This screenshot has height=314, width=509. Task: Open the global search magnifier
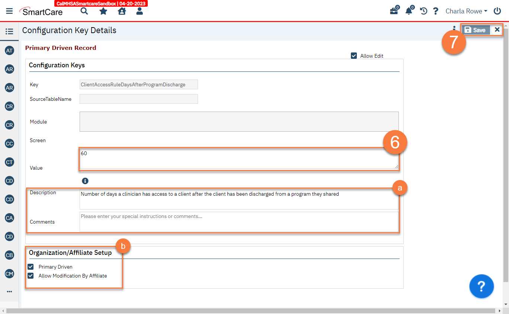pyautogui.click(x=84, y=11)
